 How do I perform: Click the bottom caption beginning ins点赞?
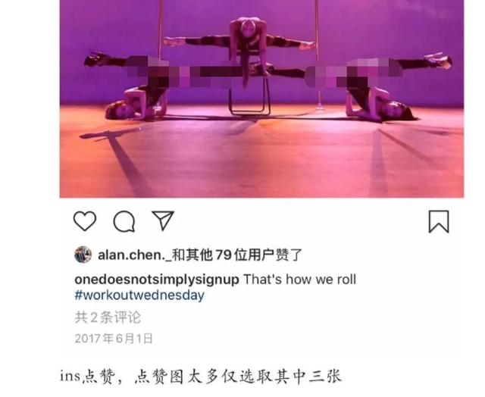point(201,377)
